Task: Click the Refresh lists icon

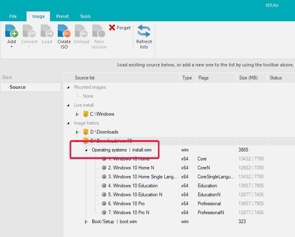Action: pyautogui.click(x=144, y=31)
